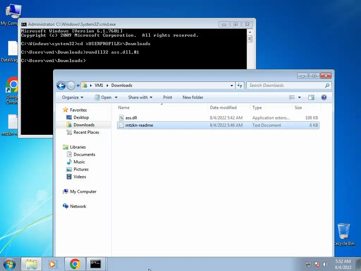The height and width of the screenshot is (271, 361).
Task: Open the Share with menu
Action: [x=140, y=97]
